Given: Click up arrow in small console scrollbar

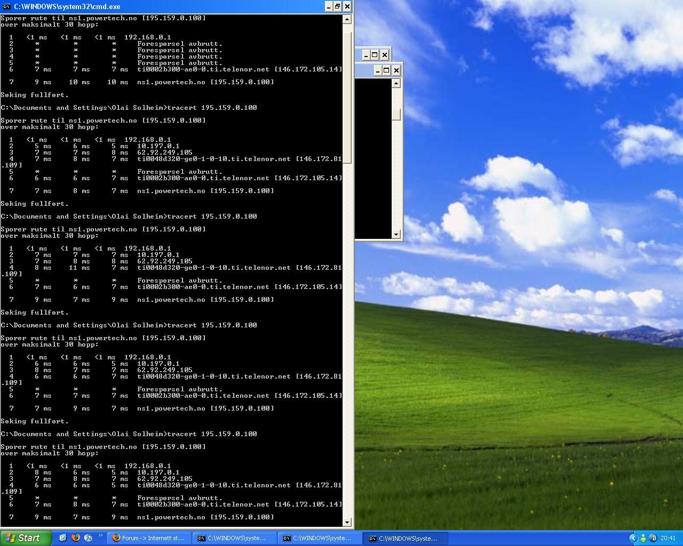Looking at the screenshot, I should click(396, 83).
